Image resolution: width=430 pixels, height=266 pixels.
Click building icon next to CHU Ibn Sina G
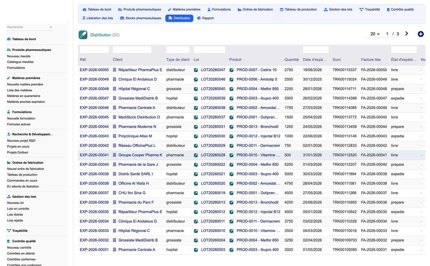click(115, 193)
